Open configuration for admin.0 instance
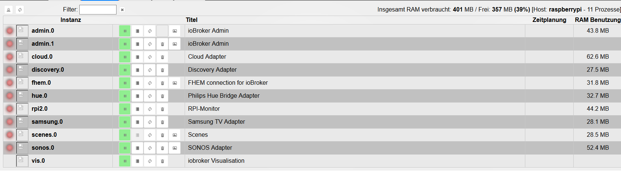 (137, 31)
